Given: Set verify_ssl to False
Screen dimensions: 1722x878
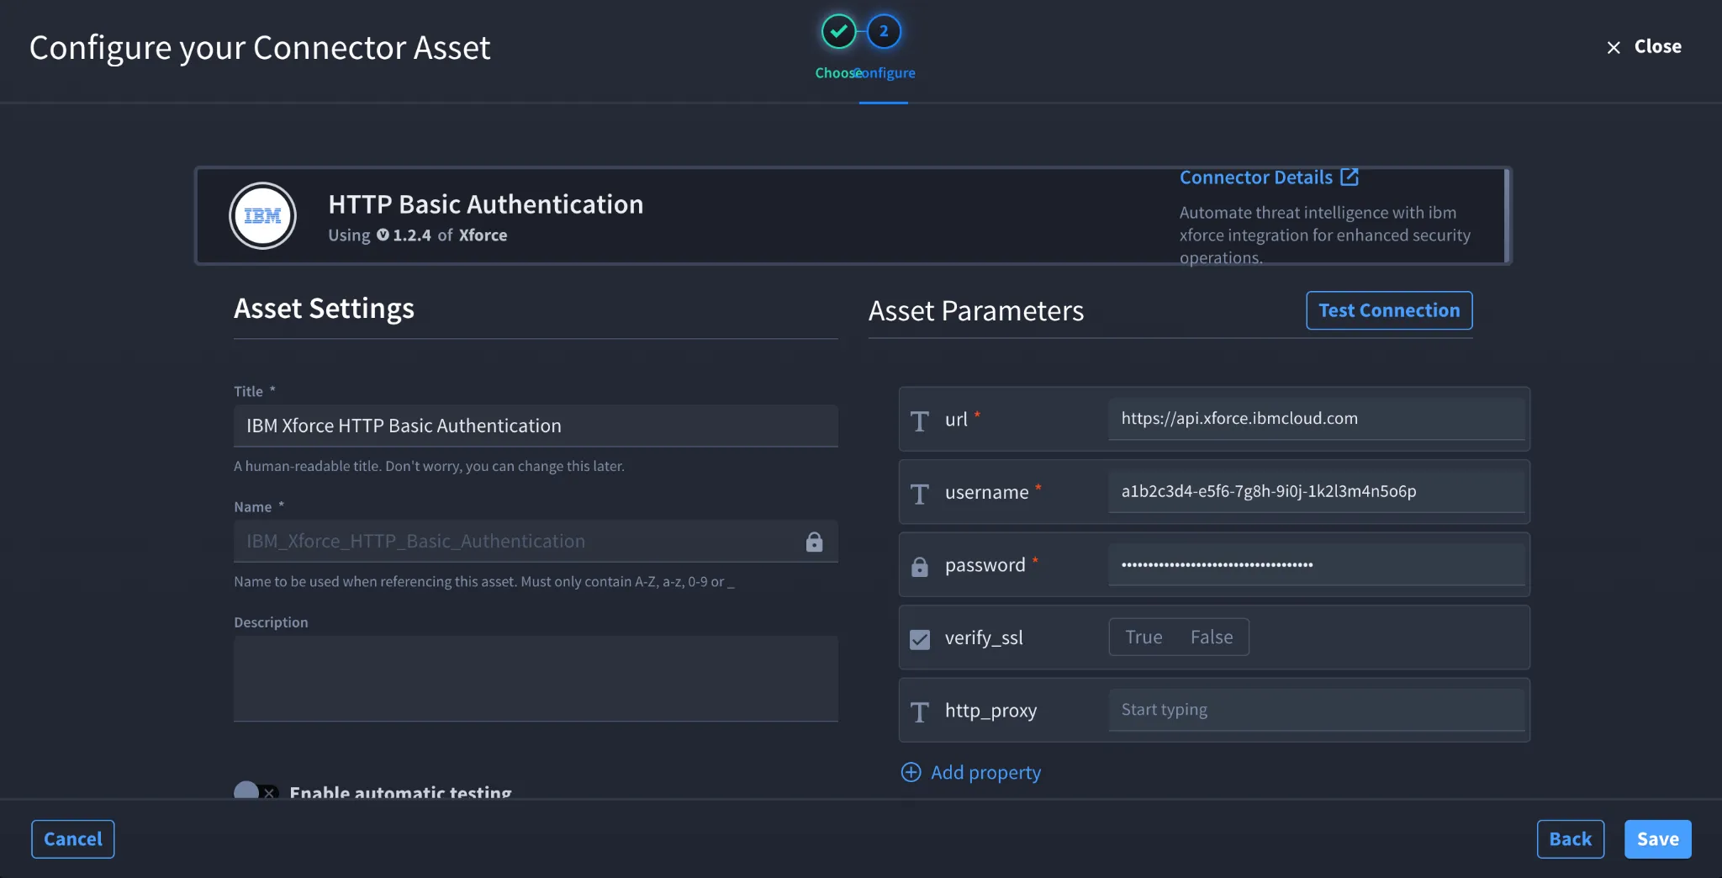Looking at the screenshot, I should pyautogui.click(x=1212, y=637).
